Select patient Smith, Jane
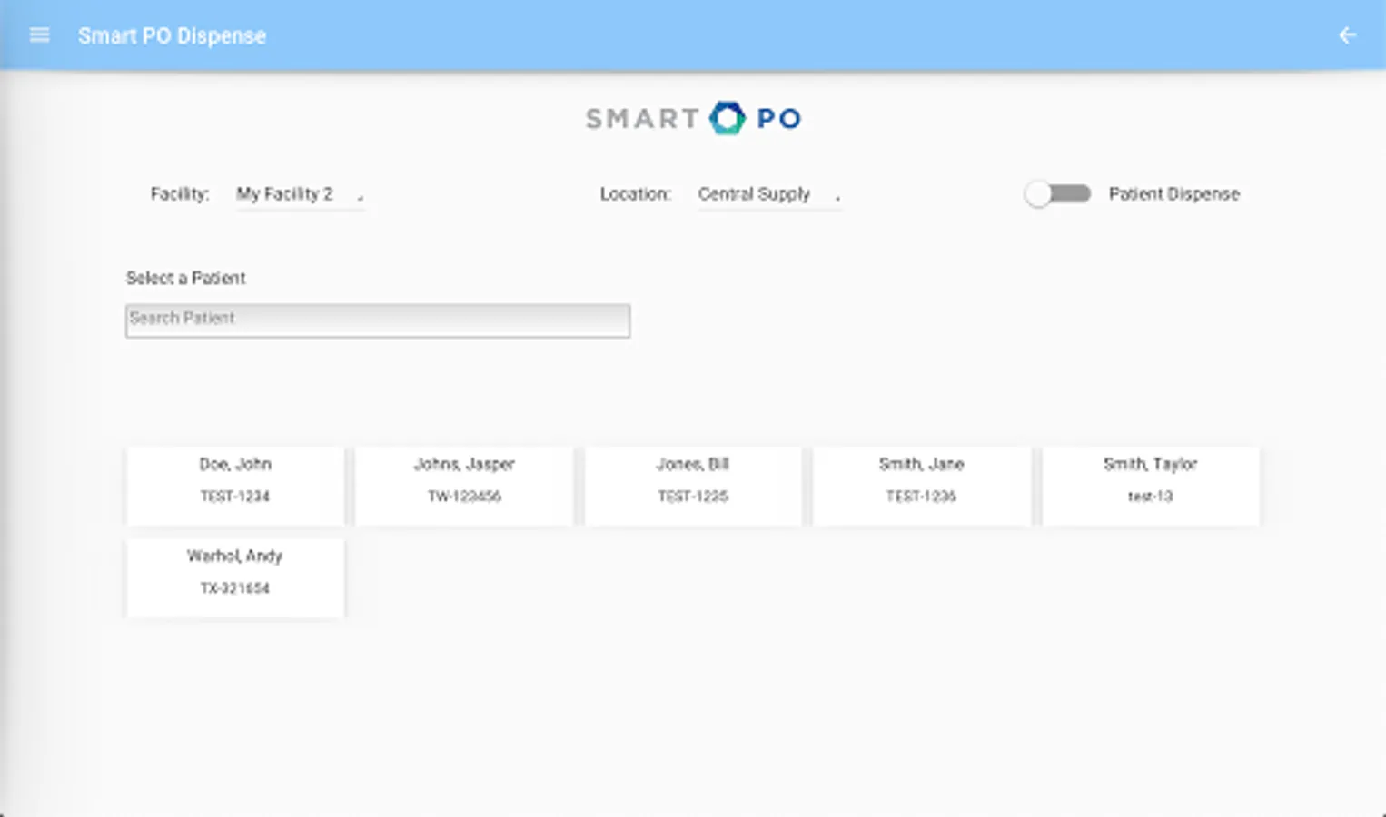 tap(922, 486)
